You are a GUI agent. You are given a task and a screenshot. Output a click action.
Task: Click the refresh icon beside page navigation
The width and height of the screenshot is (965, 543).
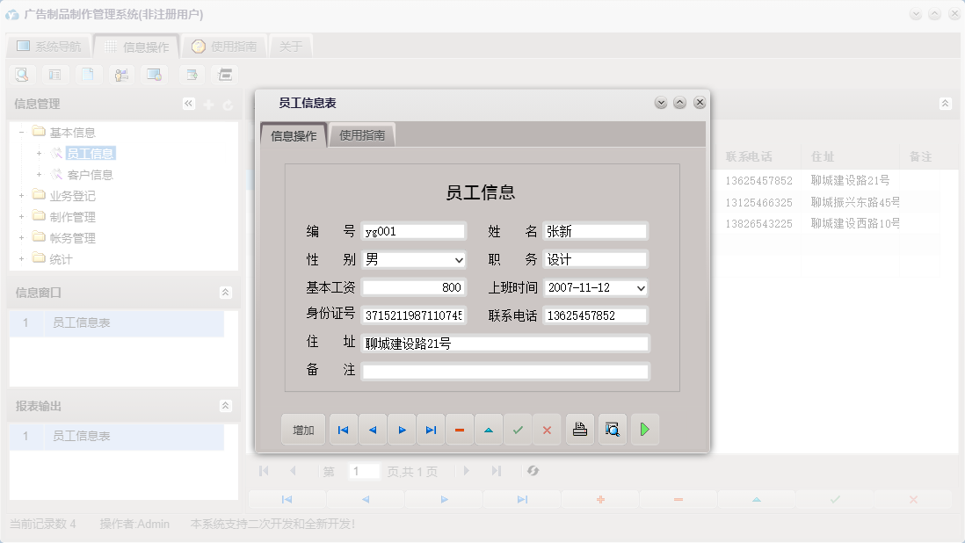pos(533,471)
